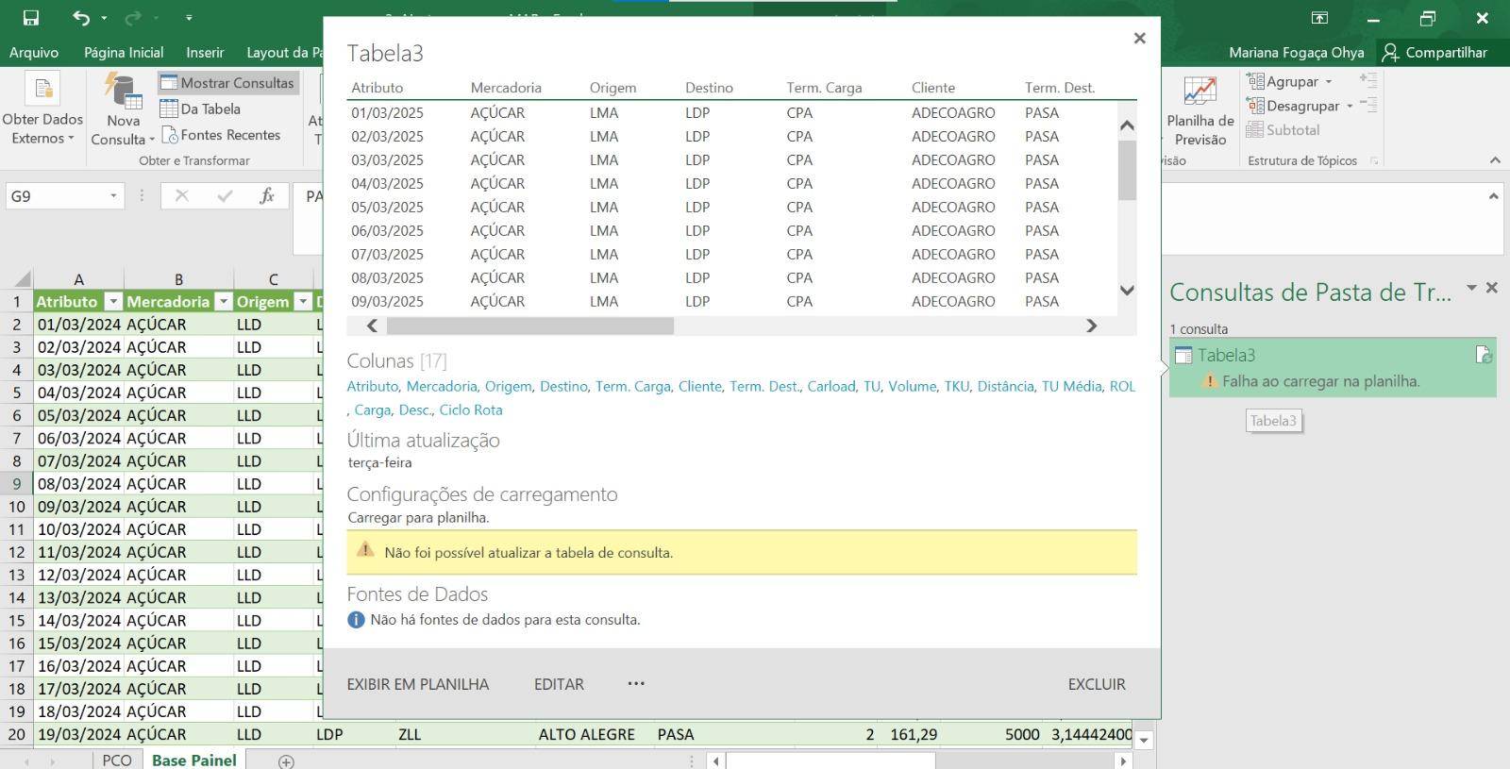Click the Insert Function fx icon
This screenshot has height=769, width=1510.
click(267, 196)
